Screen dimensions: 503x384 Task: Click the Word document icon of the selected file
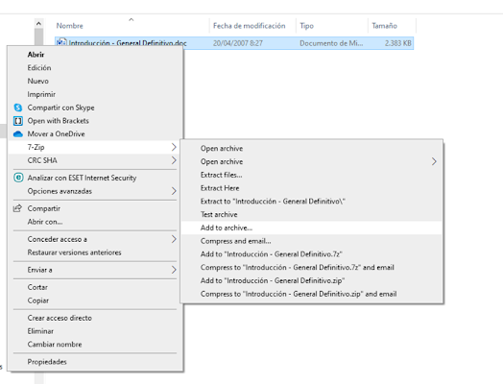tap(61, 43)
